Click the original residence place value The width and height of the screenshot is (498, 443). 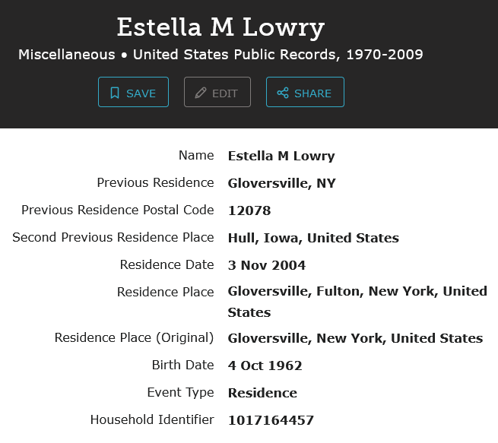(x=355, y=338)
